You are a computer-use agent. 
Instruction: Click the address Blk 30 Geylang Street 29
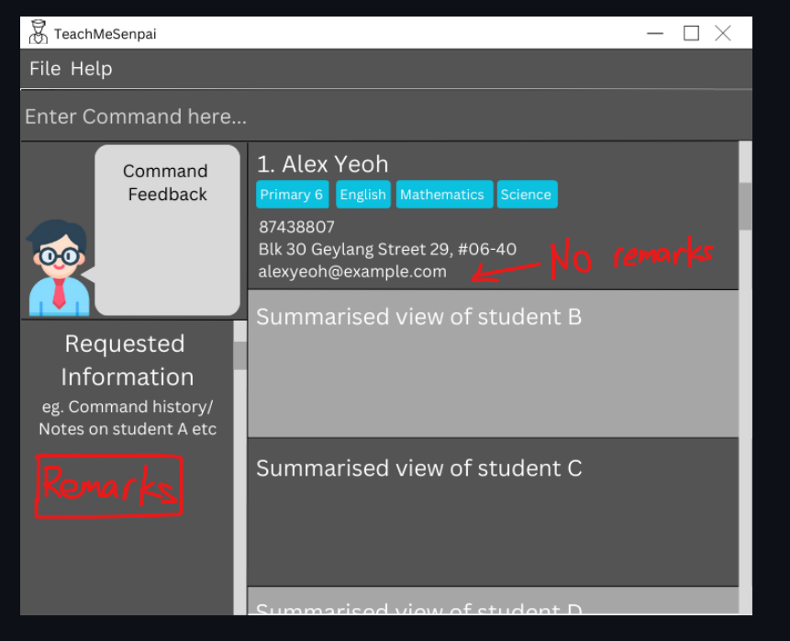(387, 249)
